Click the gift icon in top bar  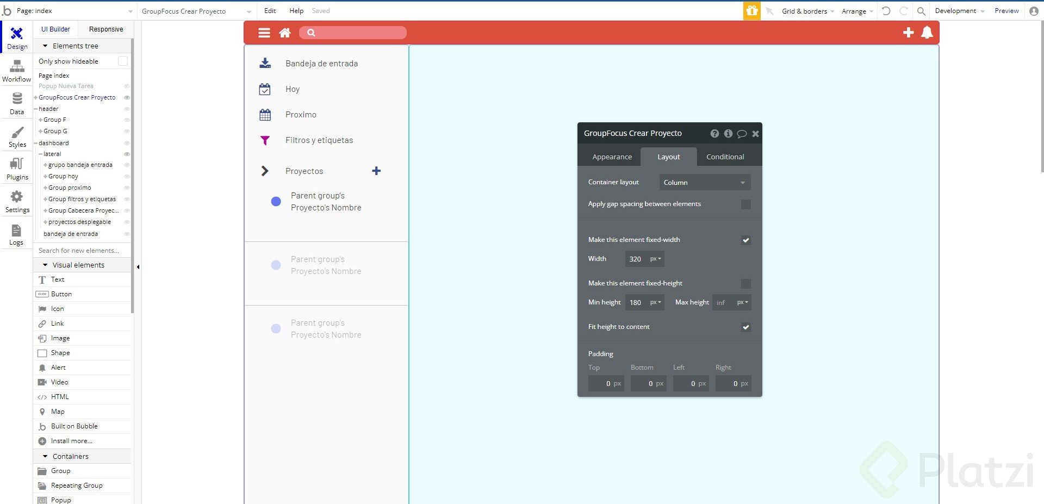coord(752,11)
